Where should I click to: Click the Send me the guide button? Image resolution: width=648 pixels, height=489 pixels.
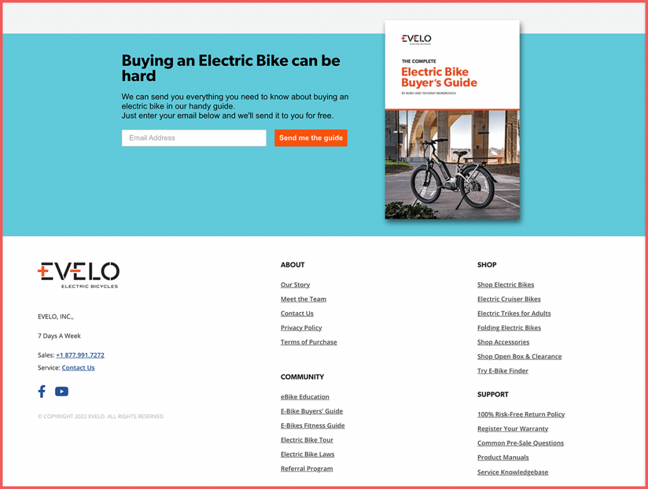311,138
